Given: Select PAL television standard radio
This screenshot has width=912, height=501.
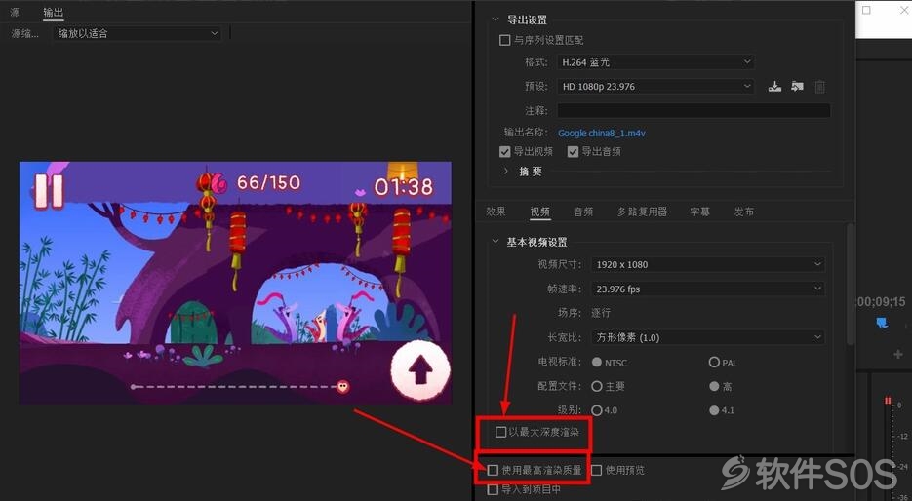Looking at the screenshot, I should click(x=714, y=362).
